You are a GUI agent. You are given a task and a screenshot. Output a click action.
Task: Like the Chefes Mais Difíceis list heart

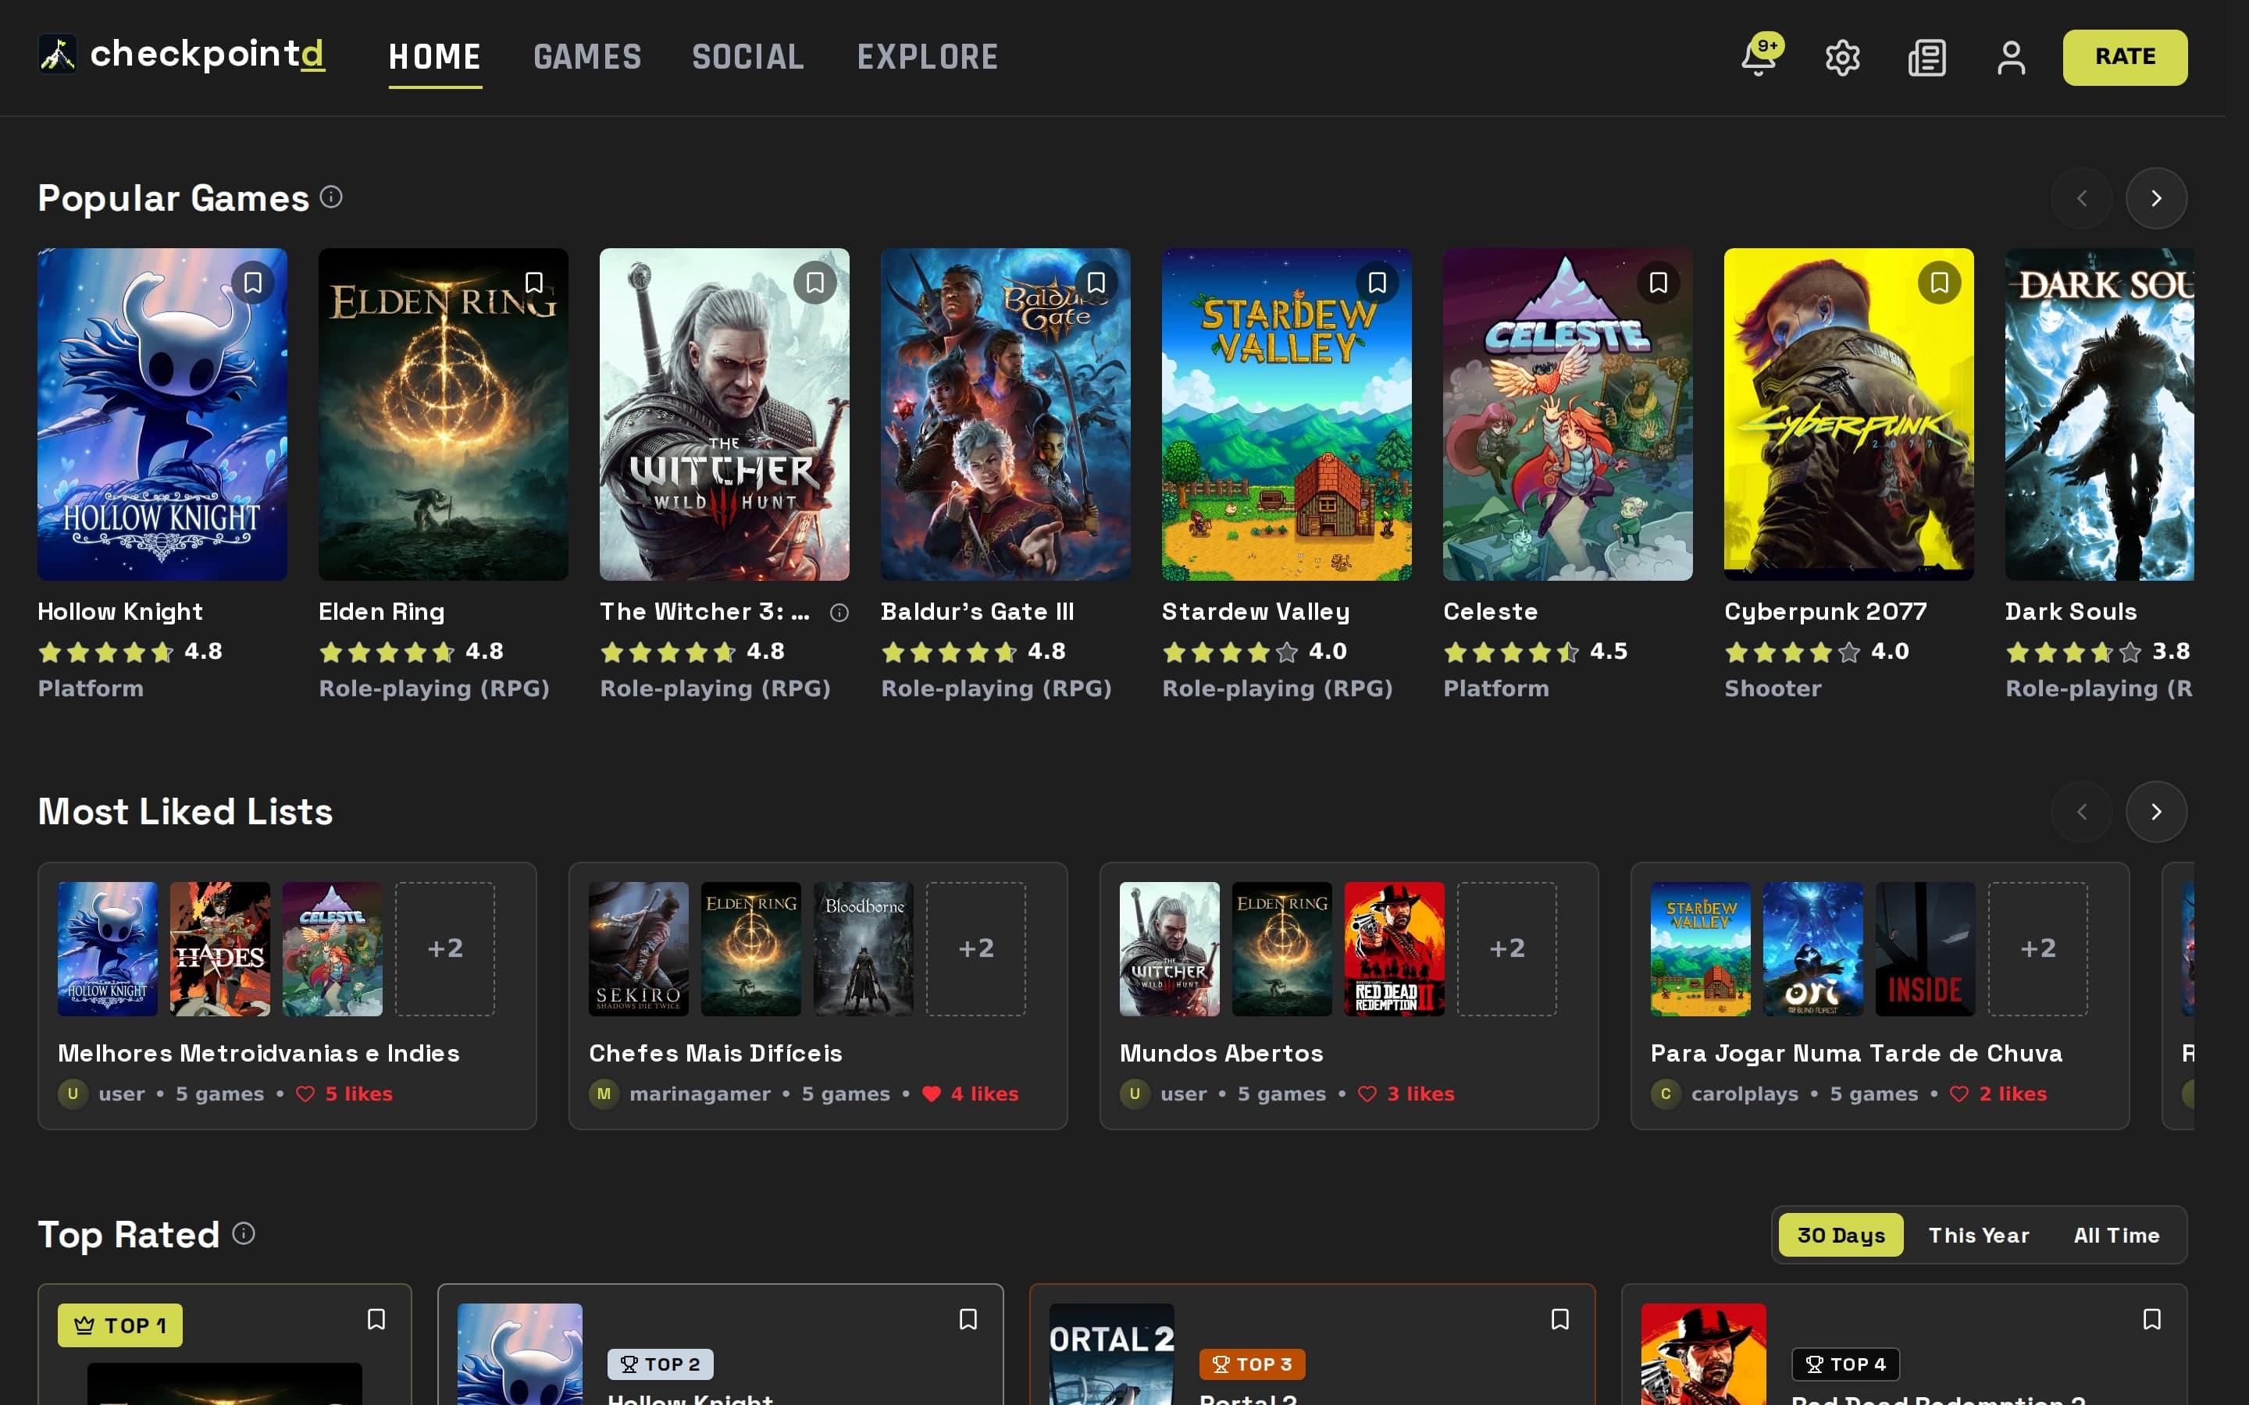tap(931, 1094)
